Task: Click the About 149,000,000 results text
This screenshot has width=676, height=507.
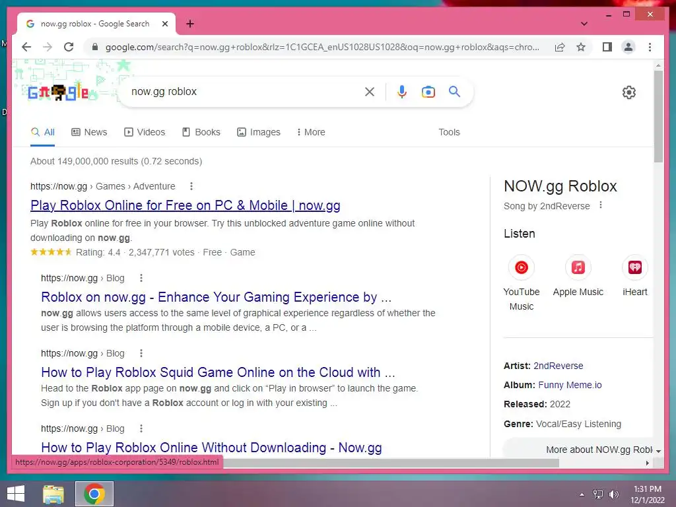Action: (116, 161)
